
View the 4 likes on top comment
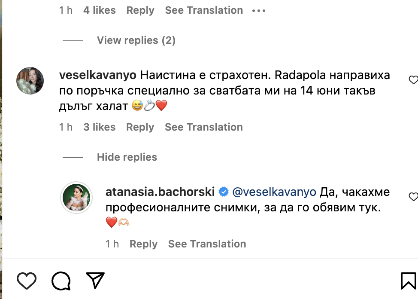(x=99, y=10)
